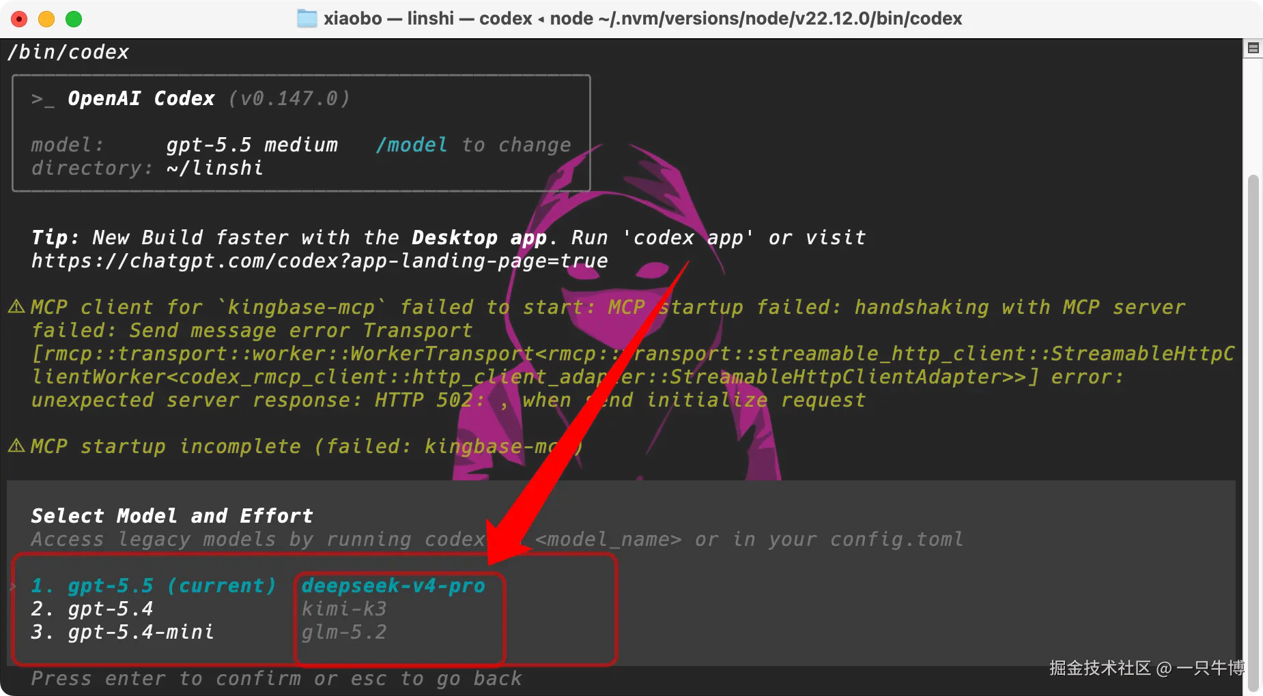Click the "MCP startup incomplete" warning line
The image size is (1263, 696).
coord(307,446)
